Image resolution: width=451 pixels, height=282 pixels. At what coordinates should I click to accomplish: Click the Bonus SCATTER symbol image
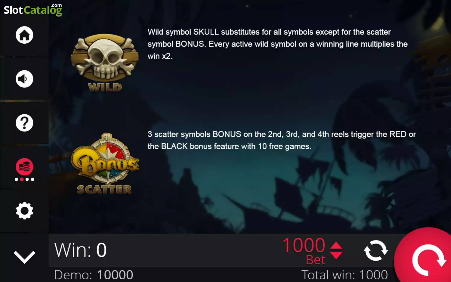click(x=105, y=163)
